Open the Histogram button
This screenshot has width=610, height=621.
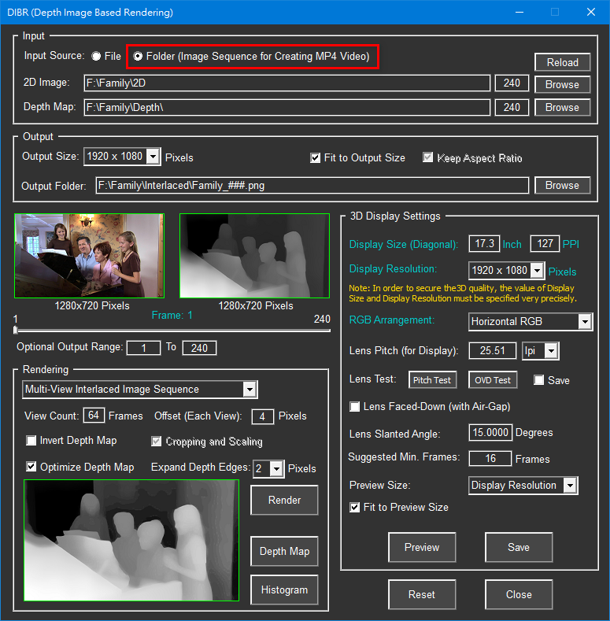tap(284, 590)
